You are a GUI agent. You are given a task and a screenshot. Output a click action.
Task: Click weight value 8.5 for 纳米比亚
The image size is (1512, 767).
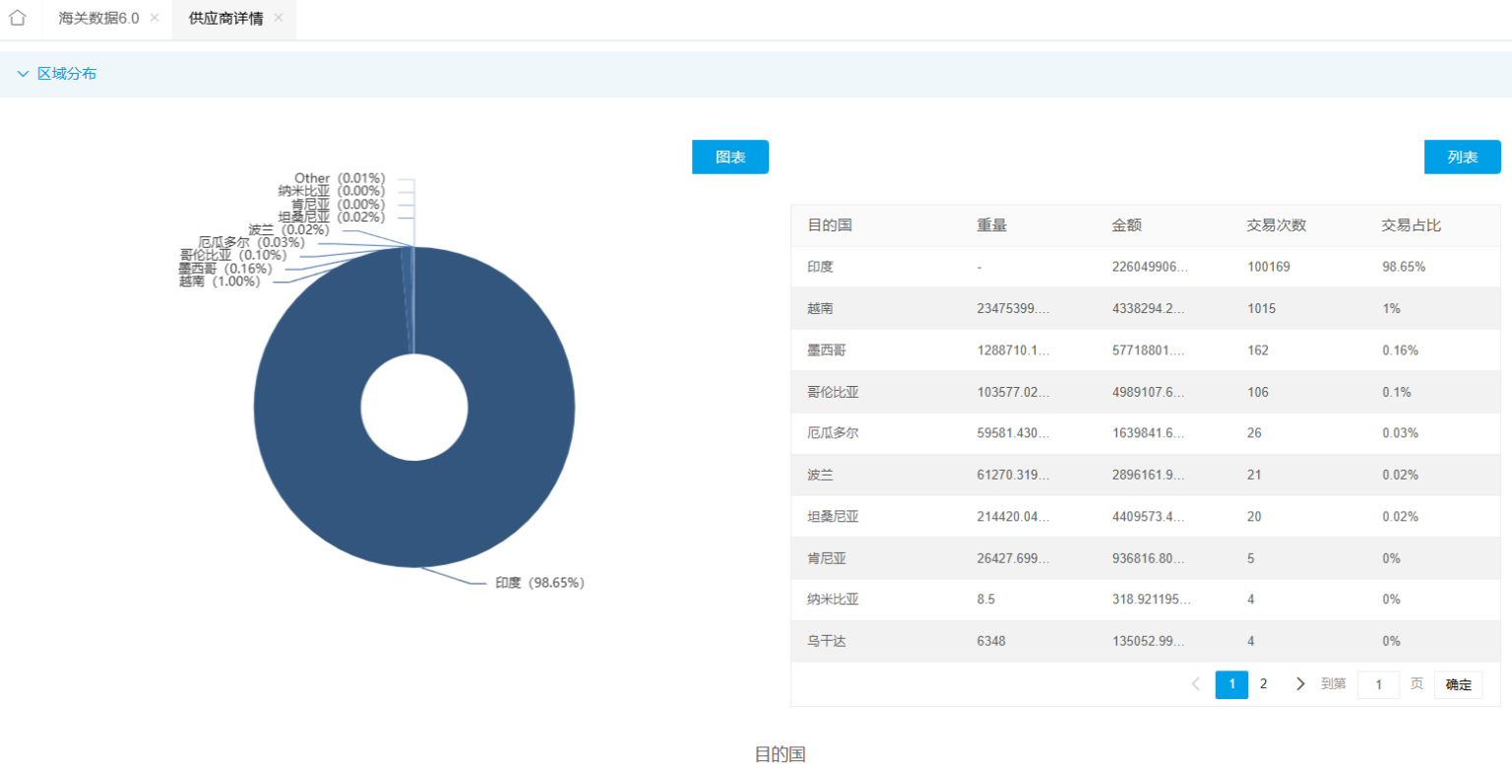(986, 600)
